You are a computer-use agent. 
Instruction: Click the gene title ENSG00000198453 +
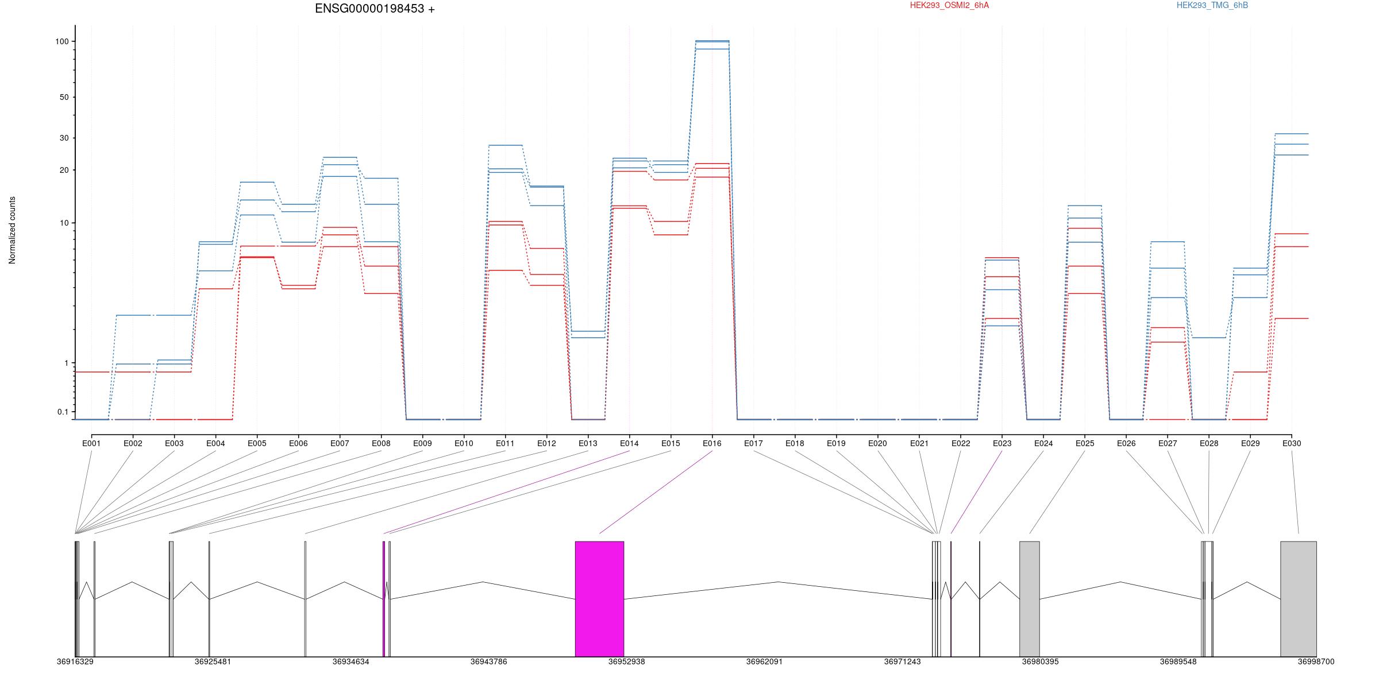pos(375,9)
